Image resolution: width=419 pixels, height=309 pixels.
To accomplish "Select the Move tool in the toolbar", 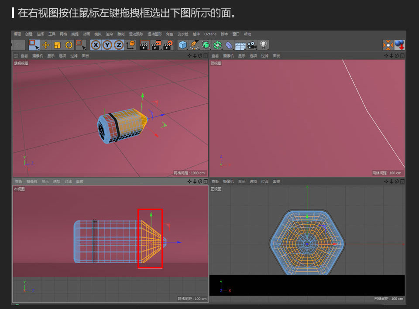I will (x=47, y=45).
